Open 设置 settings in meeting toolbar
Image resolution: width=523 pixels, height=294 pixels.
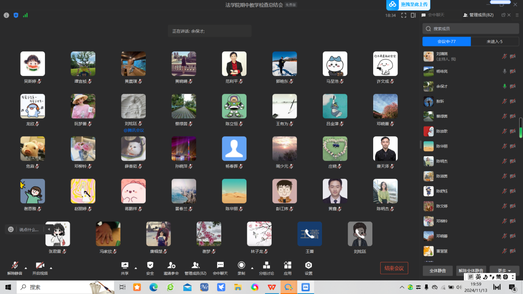[x=308, y=266]
